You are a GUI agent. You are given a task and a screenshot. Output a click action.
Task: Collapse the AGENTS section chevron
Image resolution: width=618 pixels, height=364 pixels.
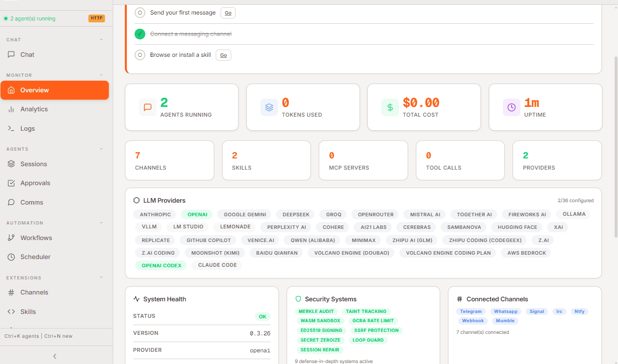(102, 149)
